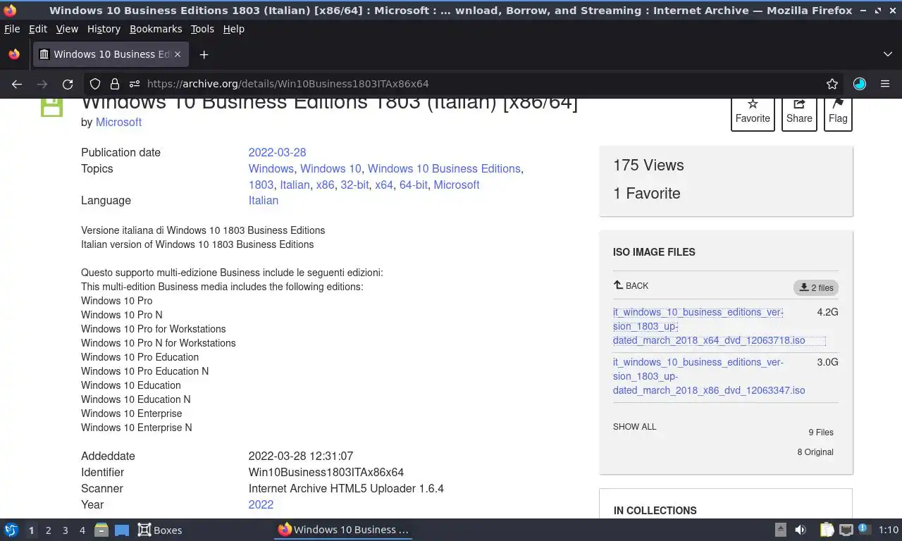Open the History menu
The height and width of the screenshot is (541, 902).
point(104,29)
